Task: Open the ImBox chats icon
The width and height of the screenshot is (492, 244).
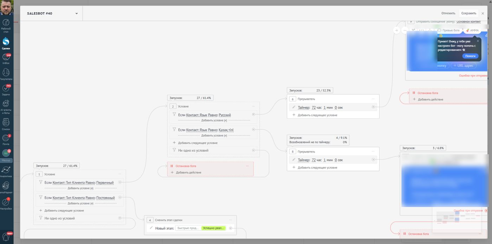Action: coord(6,59)
